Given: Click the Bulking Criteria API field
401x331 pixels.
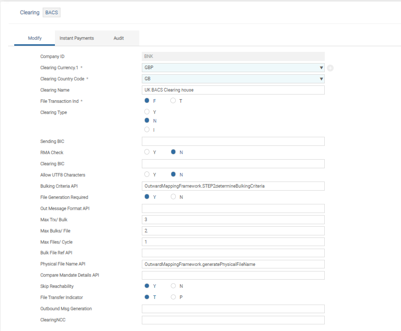Looking at the screenshot, I should (x=233, y=186).
